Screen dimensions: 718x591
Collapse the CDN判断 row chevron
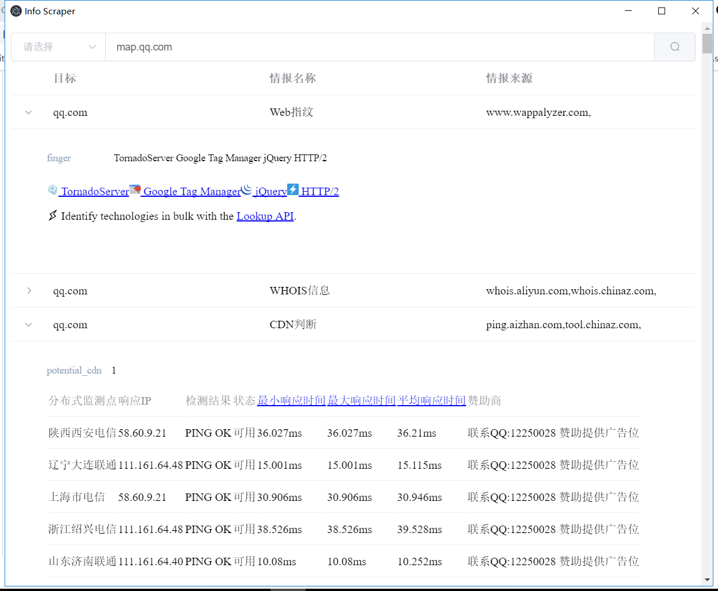pyautogui.click(x=29, y=325)
